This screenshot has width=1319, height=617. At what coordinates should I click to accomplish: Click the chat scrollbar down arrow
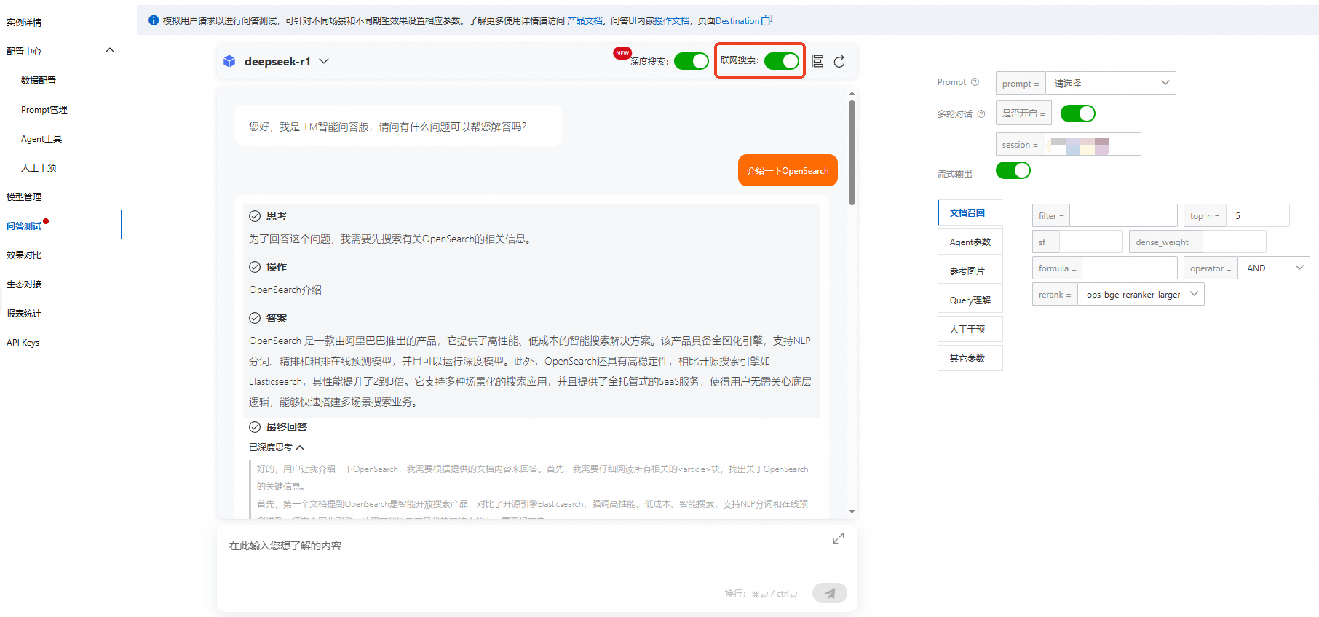click(x=852, y=512)
